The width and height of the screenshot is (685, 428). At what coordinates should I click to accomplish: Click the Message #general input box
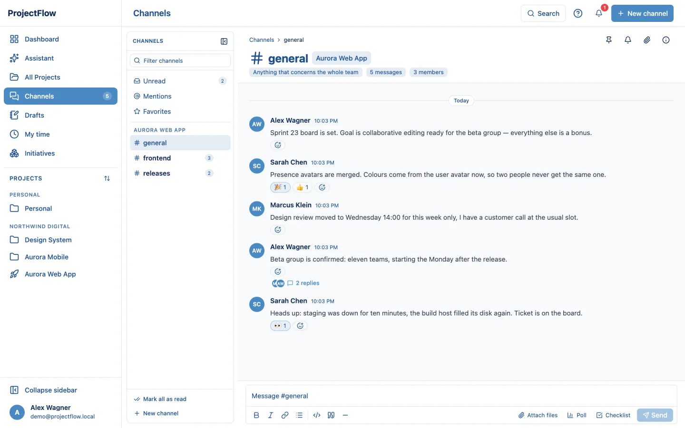461,396
